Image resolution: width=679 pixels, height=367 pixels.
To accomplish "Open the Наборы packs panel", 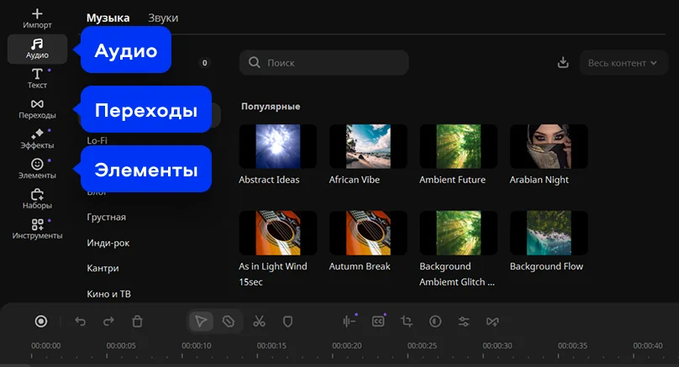I will [x=37, y=199].
